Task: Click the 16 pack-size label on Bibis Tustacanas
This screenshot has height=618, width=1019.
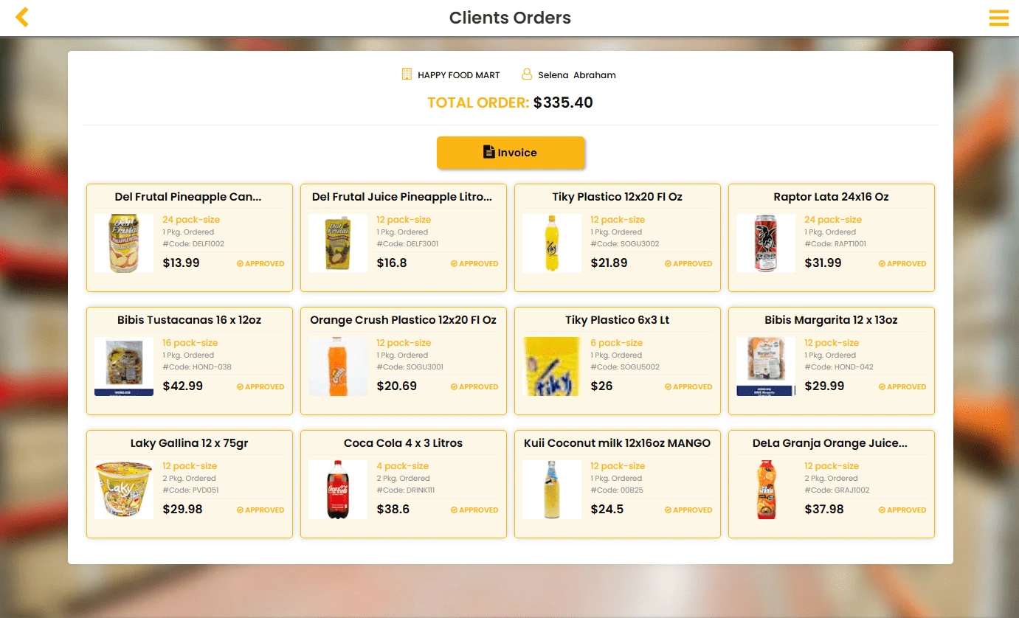Action: click(190, 343)
